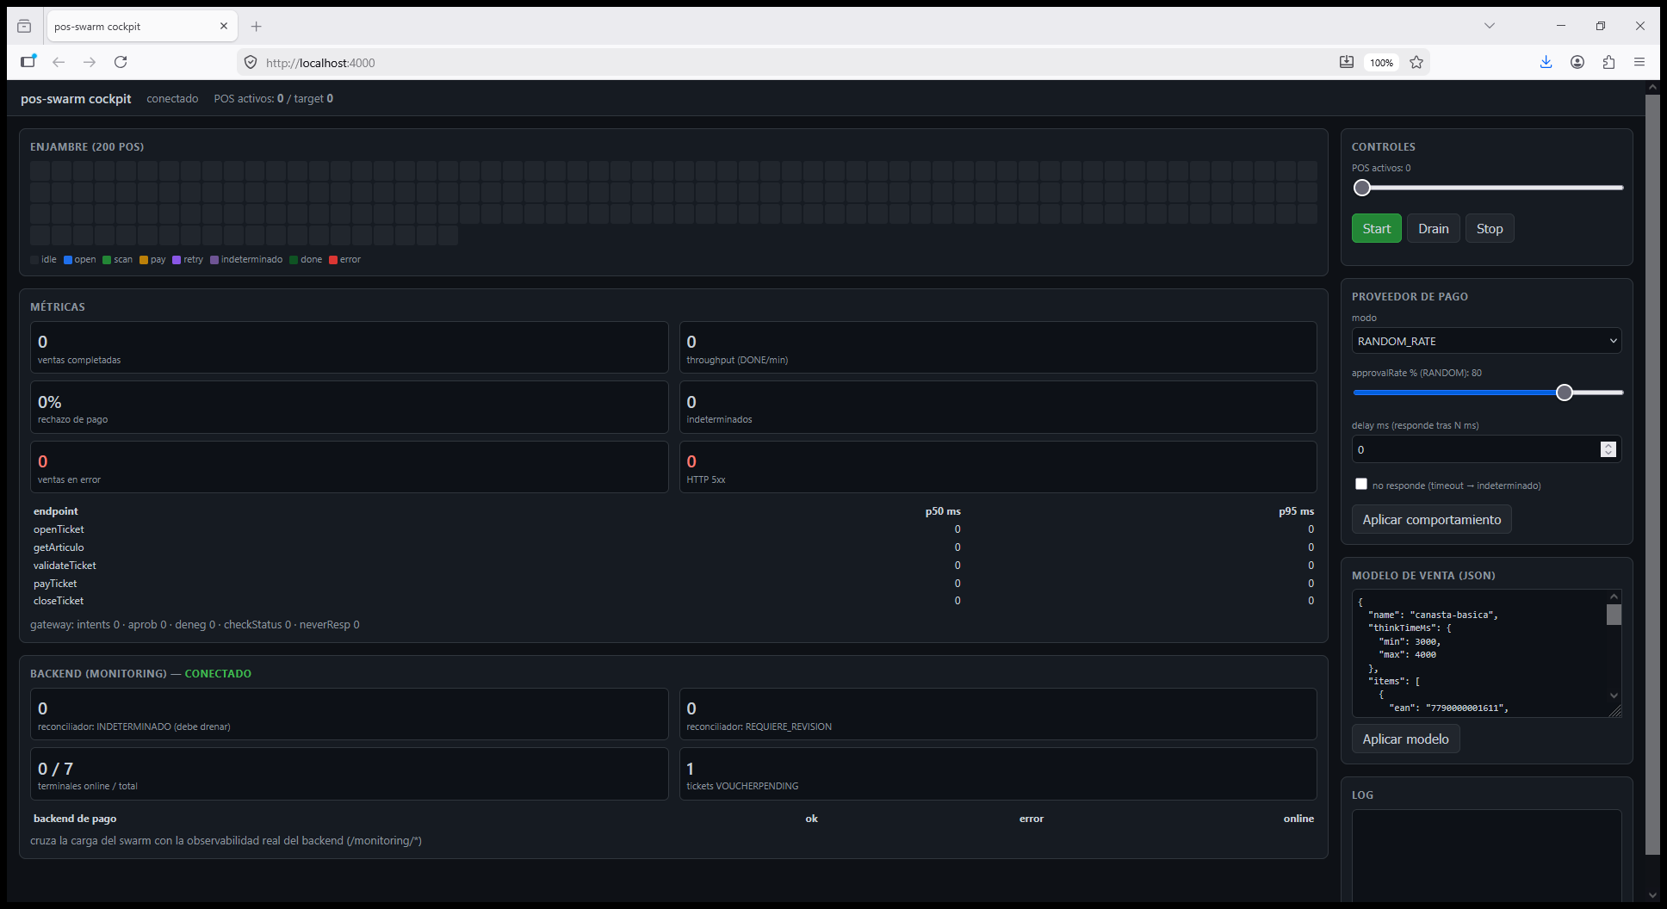Click the 'throughput (DONE/min)' metric card
This screenshot has height=909, width=1667.
click(x=998, y=347)
